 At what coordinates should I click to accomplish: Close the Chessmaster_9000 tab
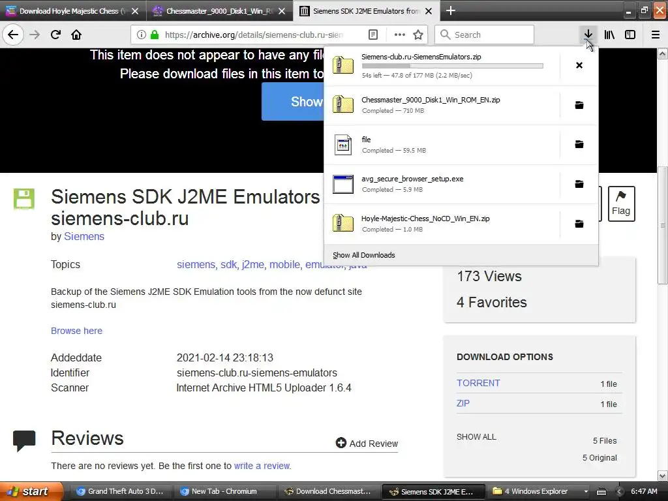tap(282, 11)
